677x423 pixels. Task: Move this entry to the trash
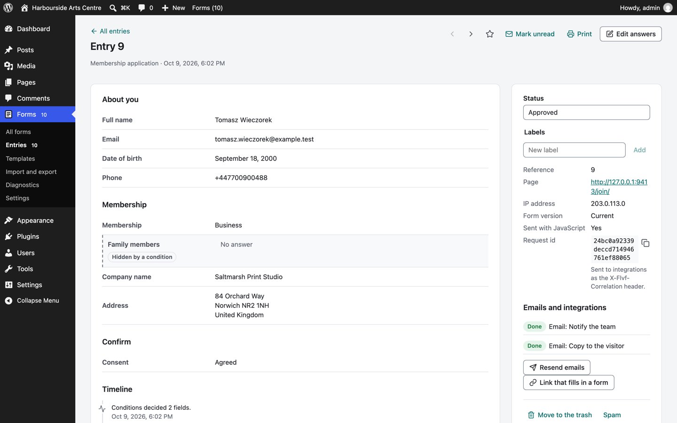point(559,415)
